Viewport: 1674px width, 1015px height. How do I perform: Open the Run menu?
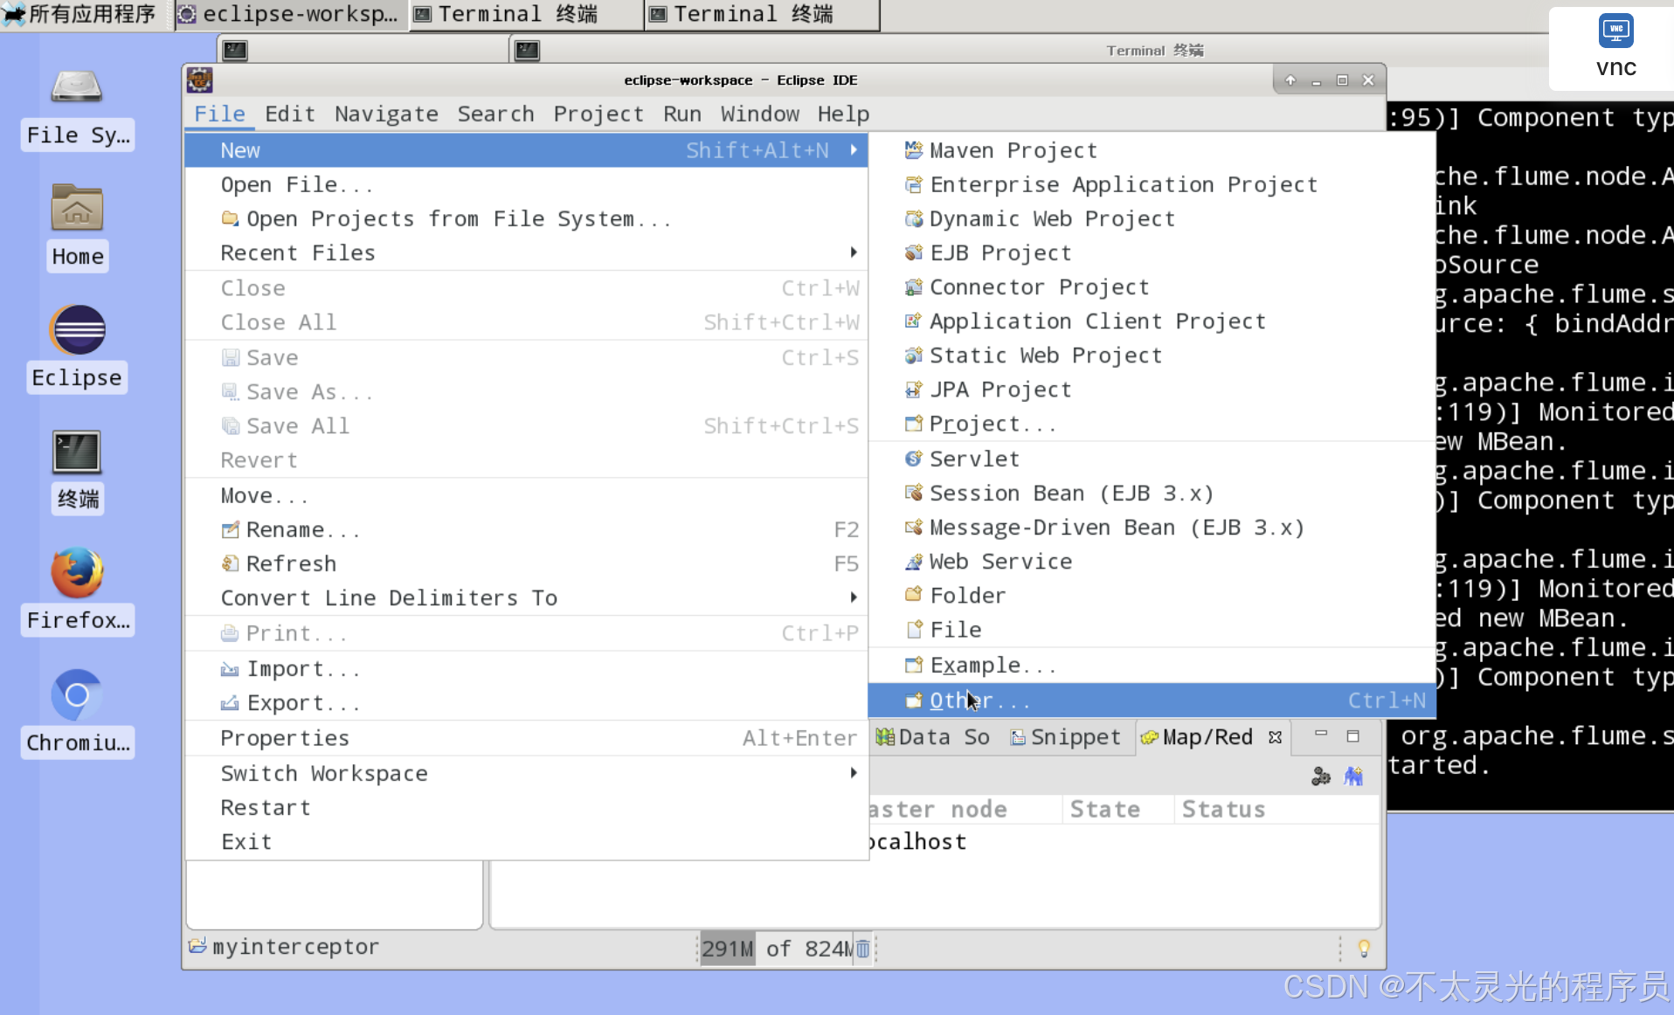click(681, 114)
